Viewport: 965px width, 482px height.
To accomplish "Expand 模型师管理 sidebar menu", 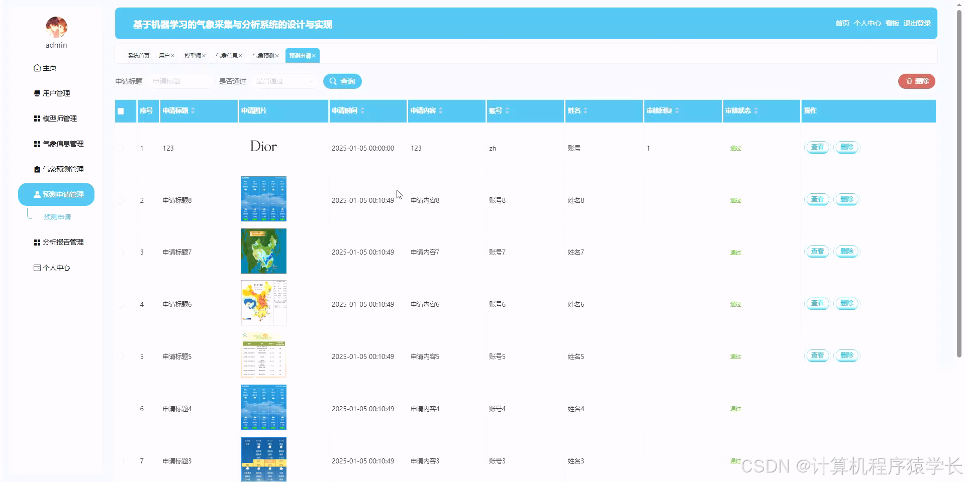I will pyautogui.click(x=56, y=118).
